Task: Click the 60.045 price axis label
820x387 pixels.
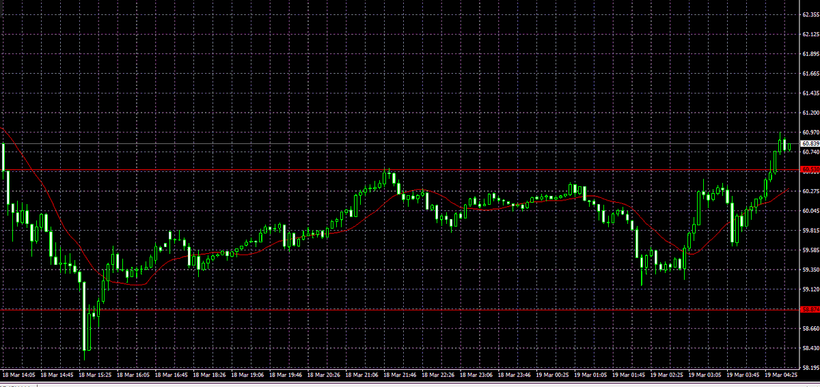Action: pos(810,211)
